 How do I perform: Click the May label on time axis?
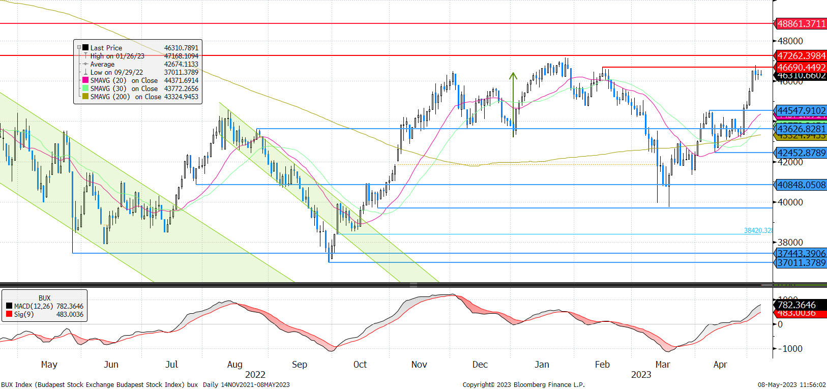coord(49,365)
